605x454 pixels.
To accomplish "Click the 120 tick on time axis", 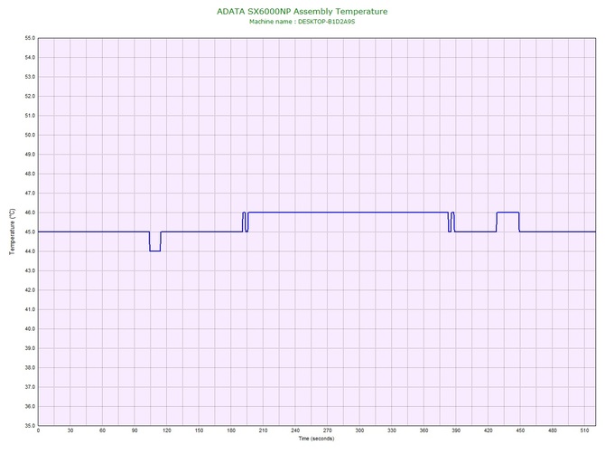I will tap(167, 430).
